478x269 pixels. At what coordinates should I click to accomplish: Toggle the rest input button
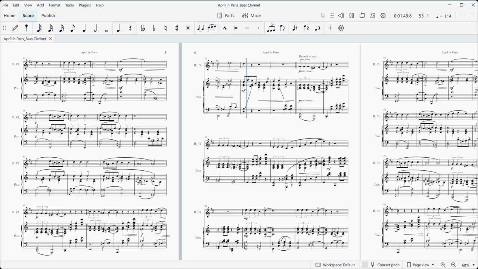pos(130,28)
